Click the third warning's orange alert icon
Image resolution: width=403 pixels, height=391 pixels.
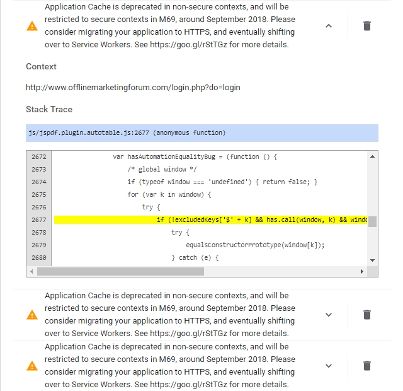point(32,366)
